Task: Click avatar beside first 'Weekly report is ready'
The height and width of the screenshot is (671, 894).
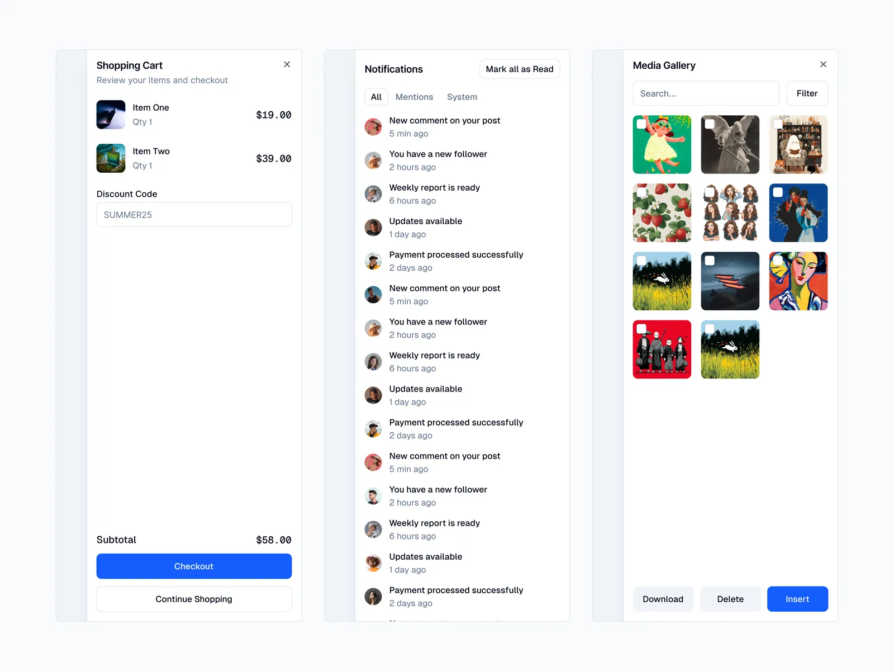Action: 373,194
